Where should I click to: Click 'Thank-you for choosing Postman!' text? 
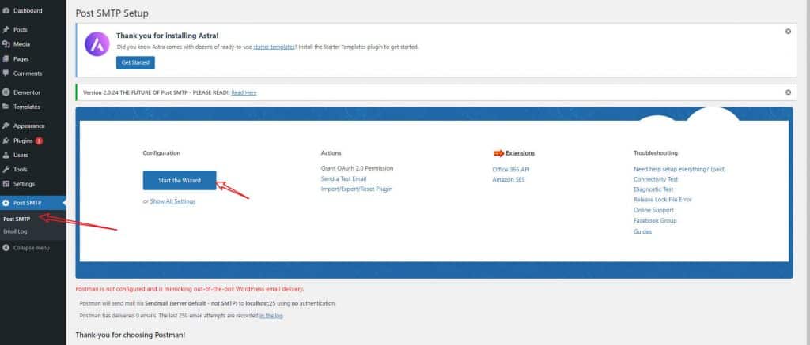131,336
